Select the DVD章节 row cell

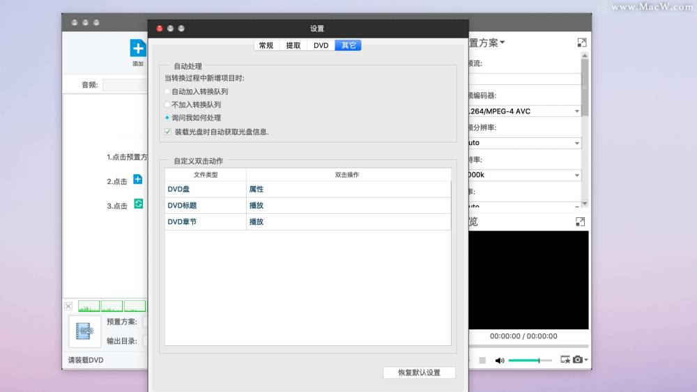pos(206,222)
